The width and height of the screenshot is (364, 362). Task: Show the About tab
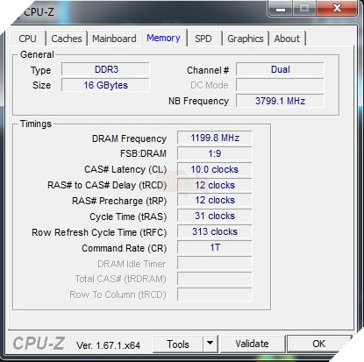pyautogui.click(x=287, y=39)
